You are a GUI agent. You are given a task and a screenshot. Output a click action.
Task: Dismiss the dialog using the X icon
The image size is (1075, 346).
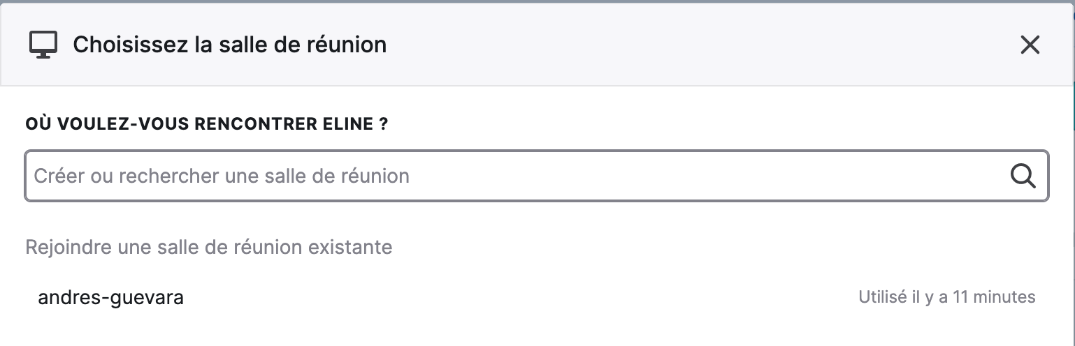point(1030,45)
